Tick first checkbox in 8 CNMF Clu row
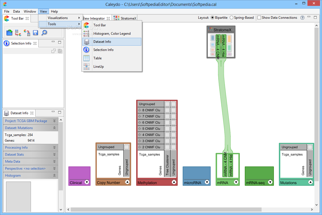Screen dimensions: 322x215 point(167,110)
